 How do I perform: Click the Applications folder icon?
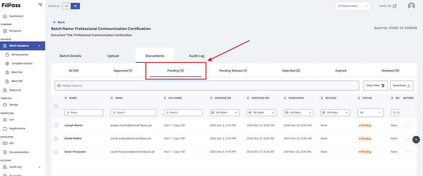coord(5,128)
